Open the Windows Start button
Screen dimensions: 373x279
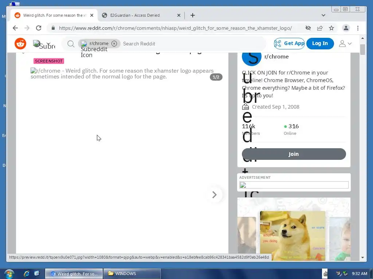pyautogui.click(x=9, y=274)
